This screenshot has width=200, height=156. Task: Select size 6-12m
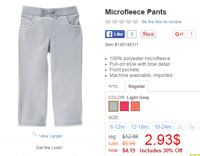tap(118, 126)
